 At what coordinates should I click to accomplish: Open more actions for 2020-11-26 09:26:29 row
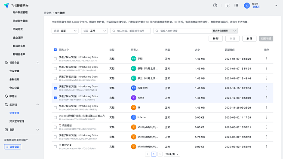pos(266,107)
